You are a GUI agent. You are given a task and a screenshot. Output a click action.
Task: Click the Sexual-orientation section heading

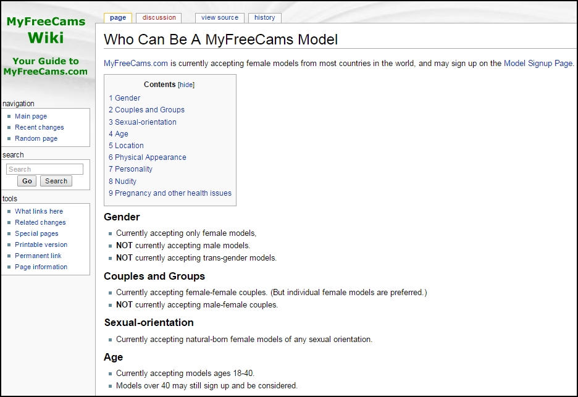[x=149, y=322]
